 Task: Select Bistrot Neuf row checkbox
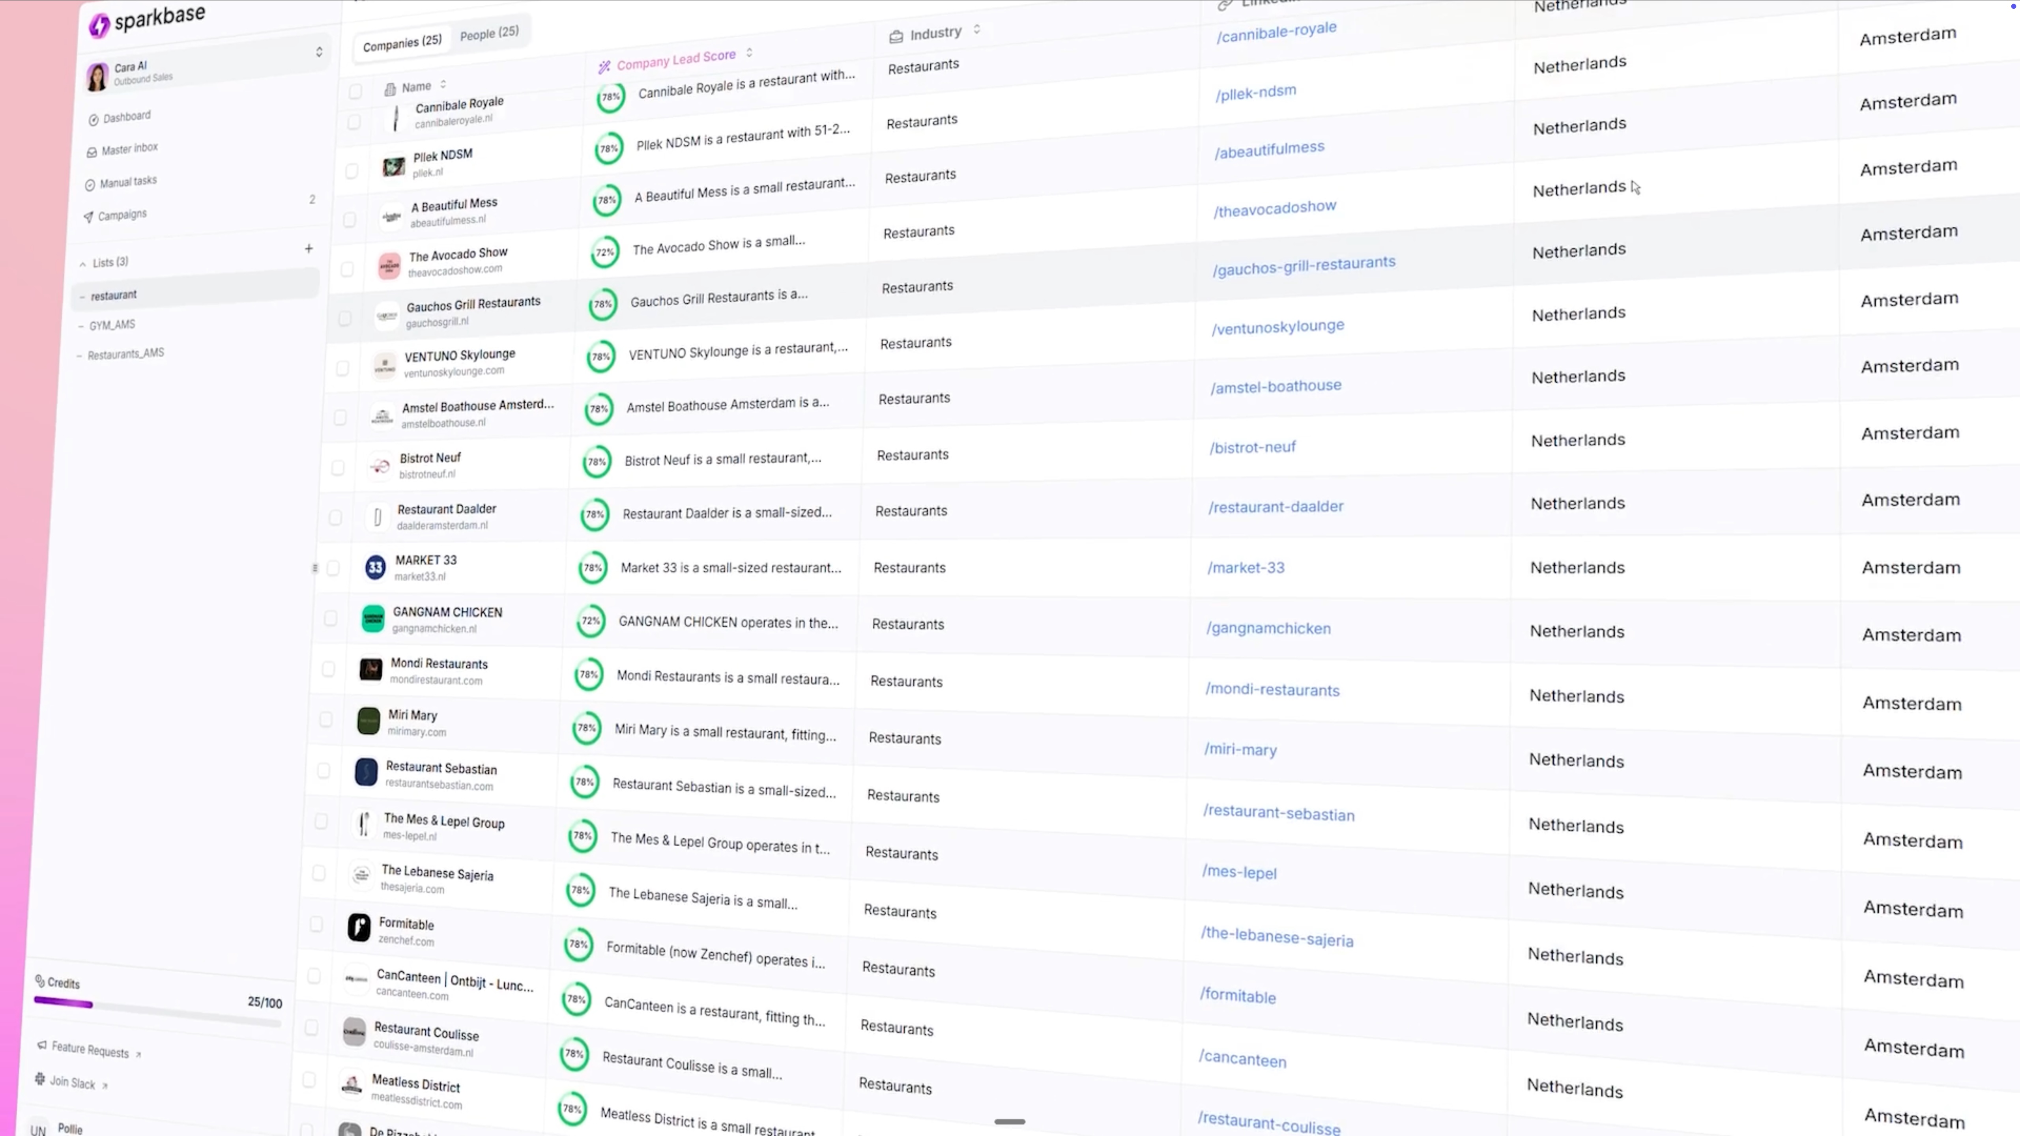point(338,467)
